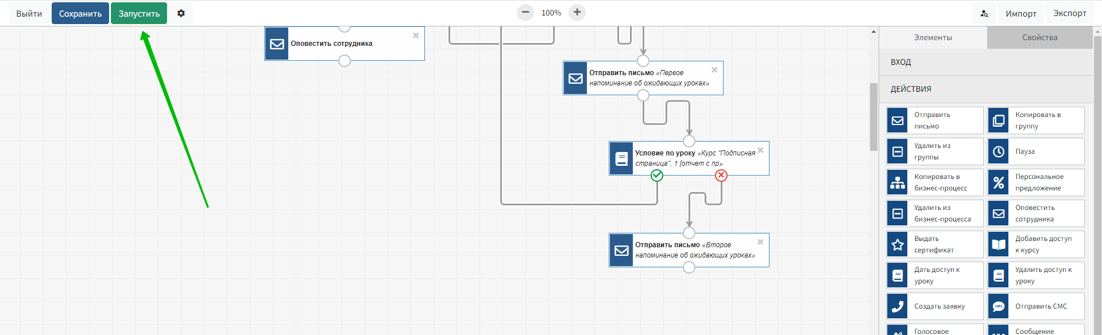Image resolution: width=1102 pixels, height=335 pixels.
Task: Remove the Оповестить сотрудника block with X
Action: click(416, 36)
